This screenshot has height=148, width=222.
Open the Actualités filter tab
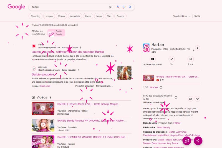click(75, 16)
